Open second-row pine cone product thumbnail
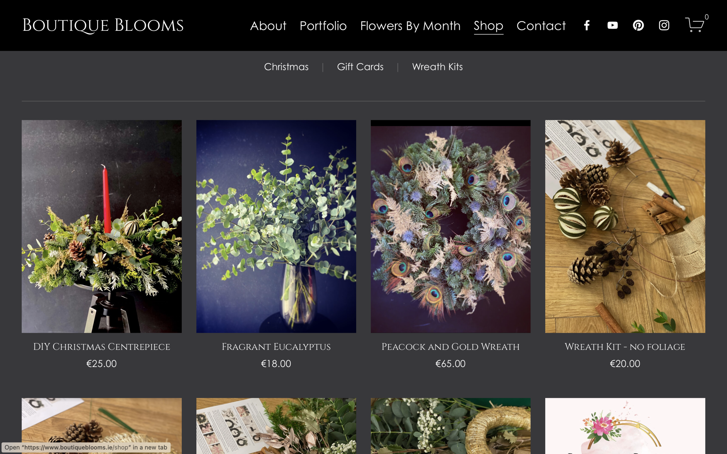The height and width of the screenshot is (454, 727). click(101, 426)
